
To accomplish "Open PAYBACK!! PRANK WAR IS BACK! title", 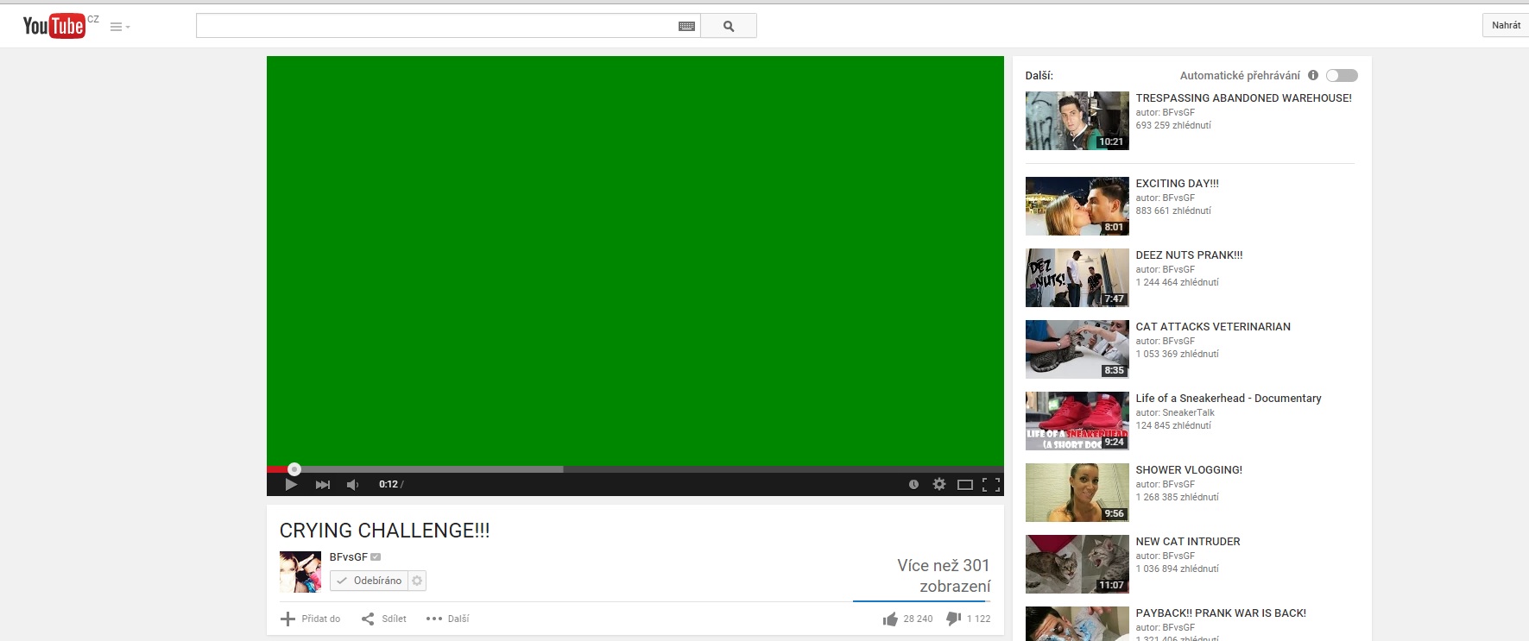I will [x=1221, y=613].
